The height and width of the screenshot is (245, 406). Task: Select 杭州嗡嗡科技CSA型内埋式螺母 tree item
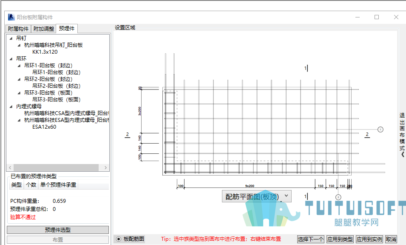(67, 113)
